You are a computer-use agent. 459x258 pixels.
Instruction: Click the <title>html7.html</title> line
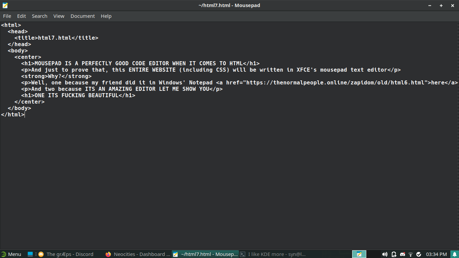click(56, 38)
